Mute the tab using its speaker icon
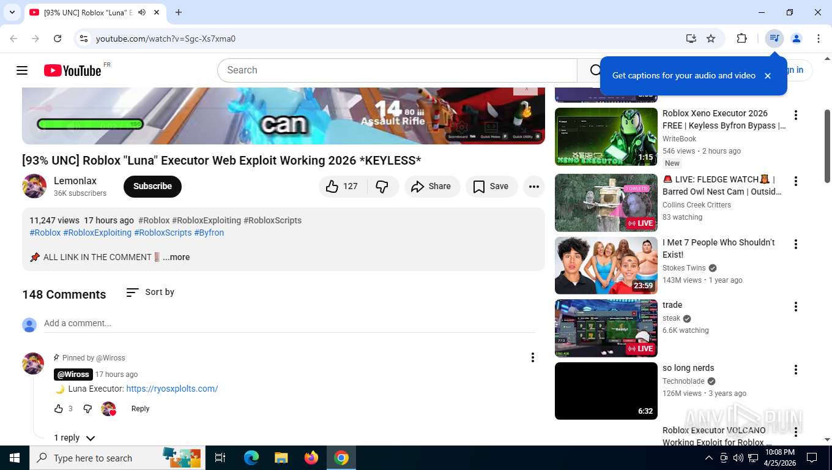 click(142, 12)
